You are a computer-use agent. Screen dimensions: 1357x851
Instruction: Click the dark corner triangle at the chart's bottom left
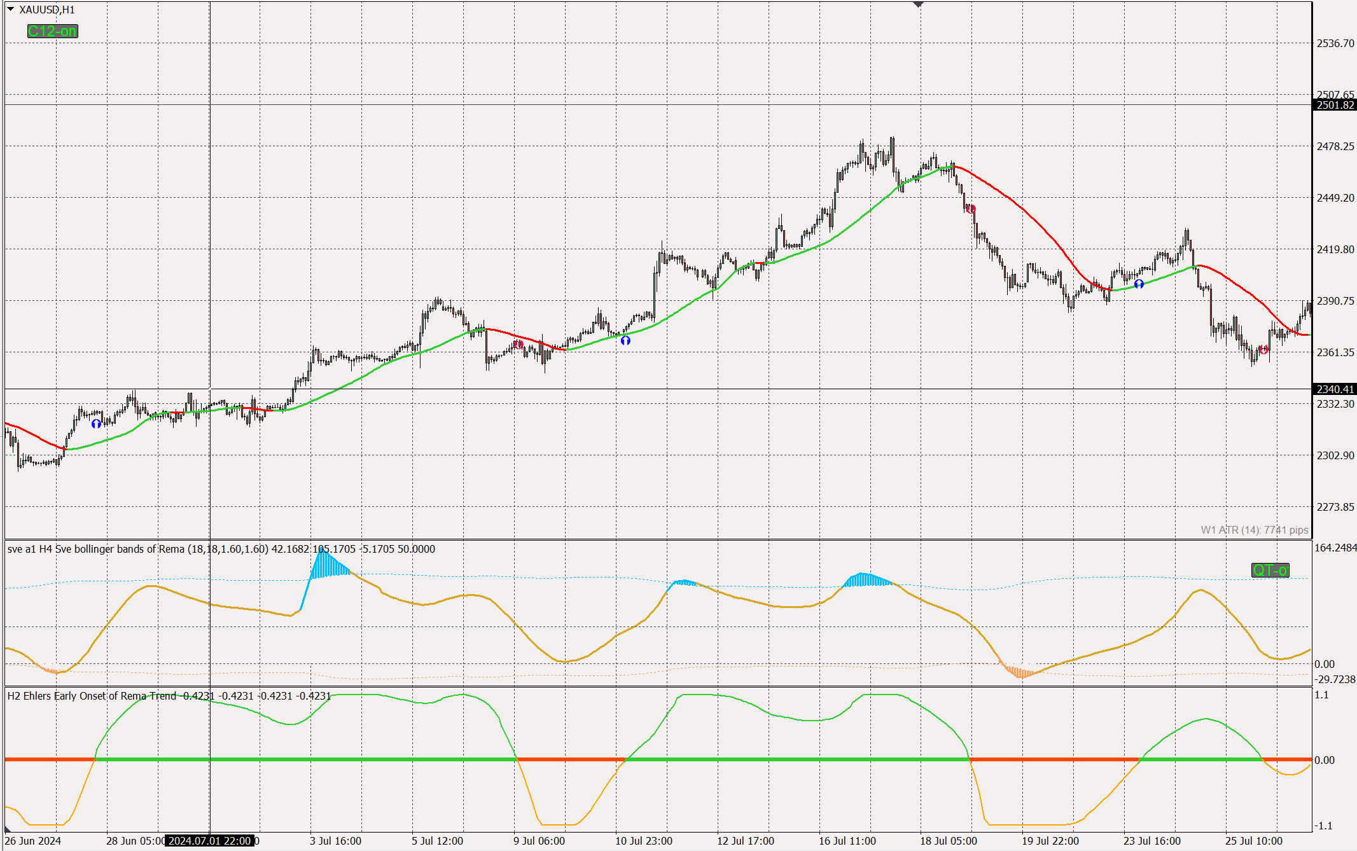point(8,829)
